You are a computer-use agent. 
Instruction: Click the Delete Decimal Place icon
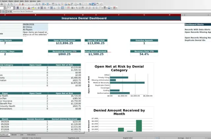[89, 8]
